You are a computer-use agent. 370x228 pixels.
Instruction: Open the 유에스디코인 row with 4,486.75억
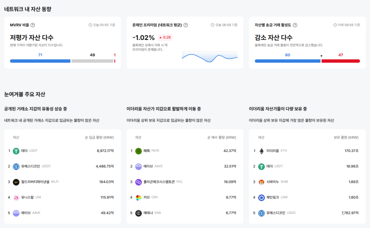pos(62,166)
